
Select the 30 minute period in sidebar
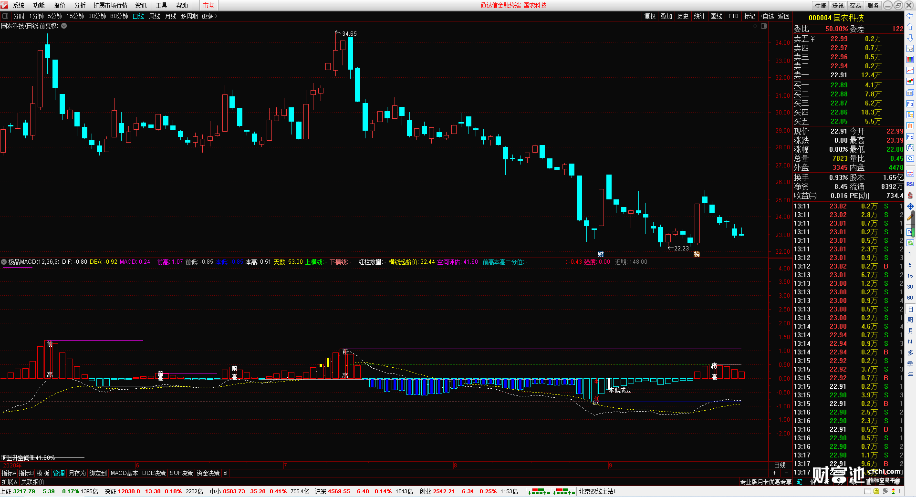[910, 287]
